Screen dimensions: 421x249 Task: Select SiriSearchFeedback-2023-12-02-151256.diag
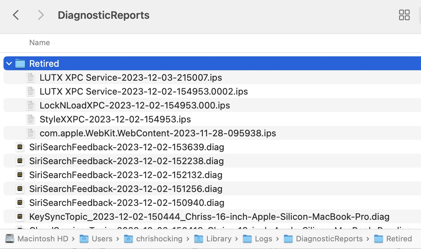125,189
